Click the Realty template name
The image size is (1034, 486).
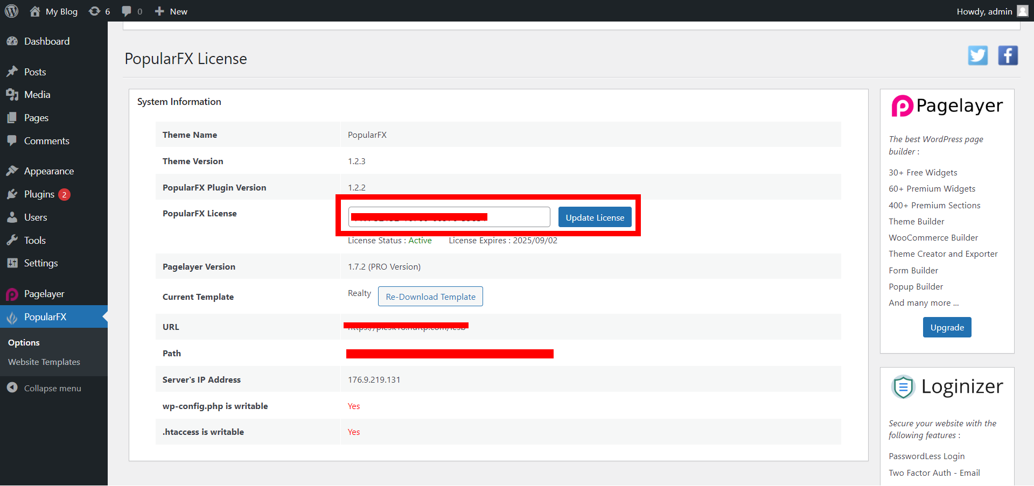[359, 293]
